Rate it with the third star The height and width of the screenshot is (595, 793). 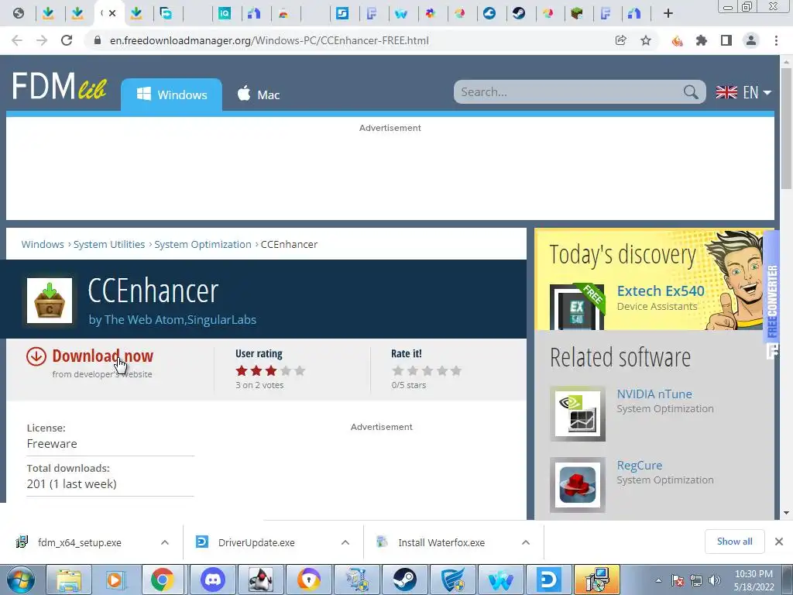(427, 371)
